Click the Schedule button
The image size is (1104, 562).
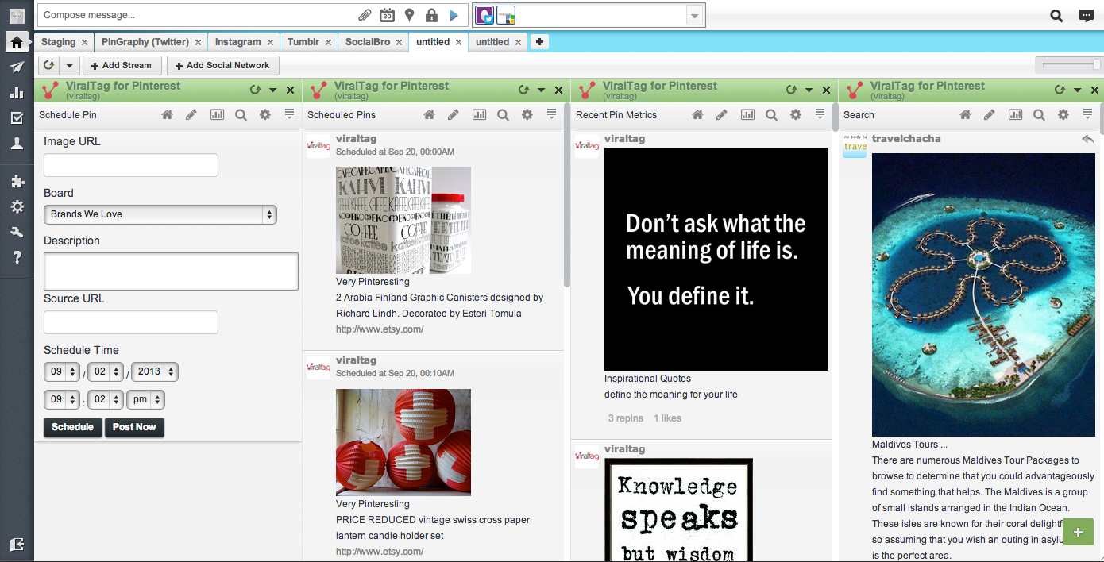(x=73, y=427)
